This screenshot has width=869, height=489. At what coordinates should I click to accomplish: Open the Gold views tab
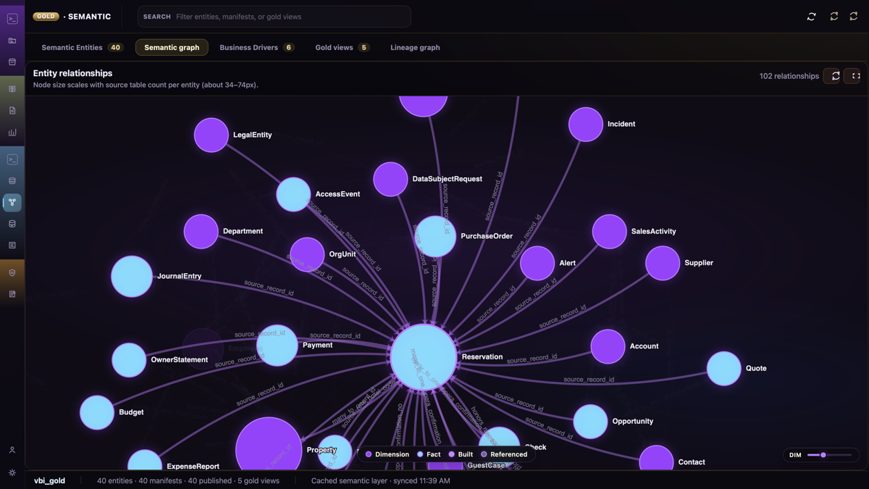[342, 48]
